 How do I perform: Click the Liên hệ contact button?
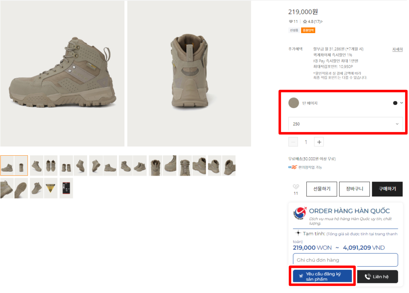tap(377, 277)
